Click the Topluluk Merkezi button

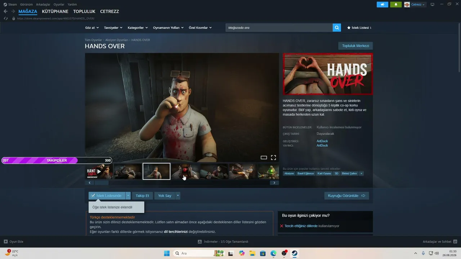pyautogui.click(x=355, y=46)
